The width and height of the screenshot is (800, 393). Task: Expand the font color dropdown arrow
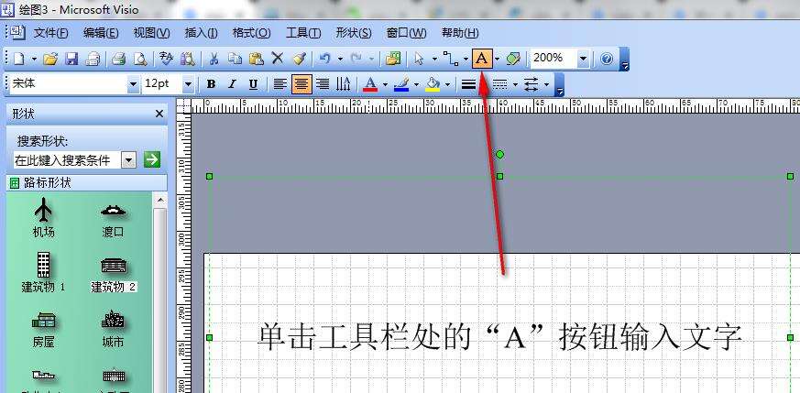click(x=385, y=84)
